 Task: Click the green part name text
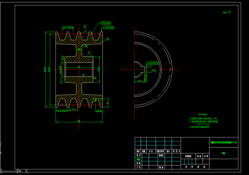pyautogui.click(x=224, y=153)
